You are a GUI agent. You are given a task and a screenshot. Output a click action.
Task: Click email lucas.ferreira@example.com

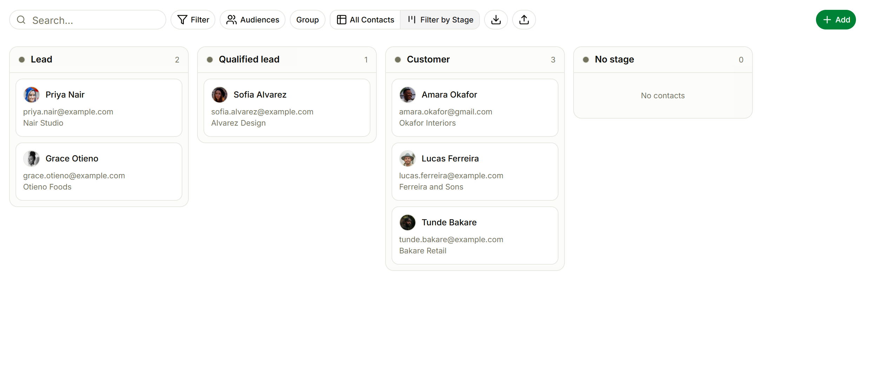[x=451, y=176]
